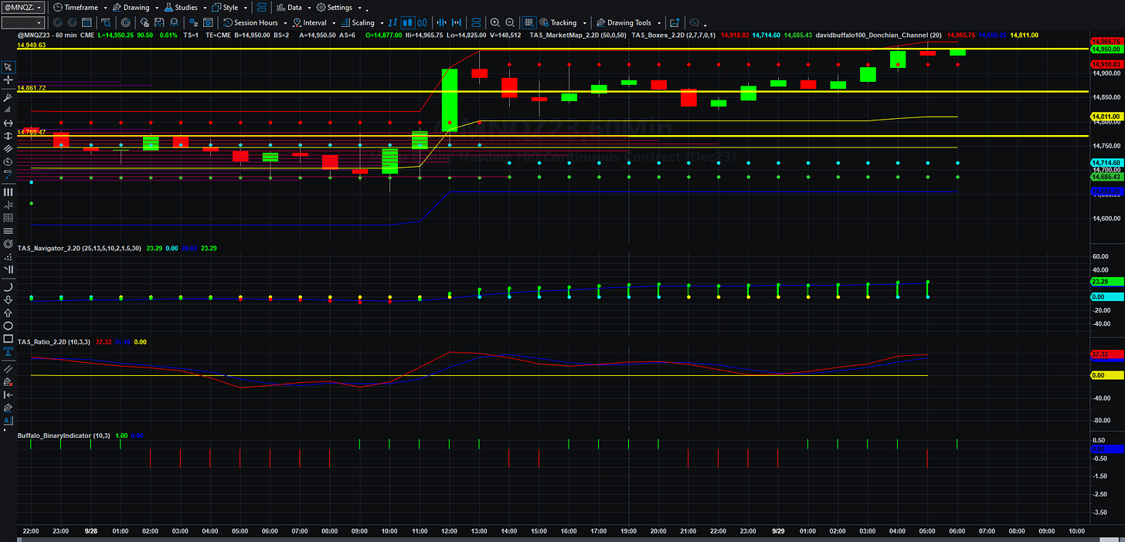Select the crosshair cursor tool in sidebar

point(8,80)
